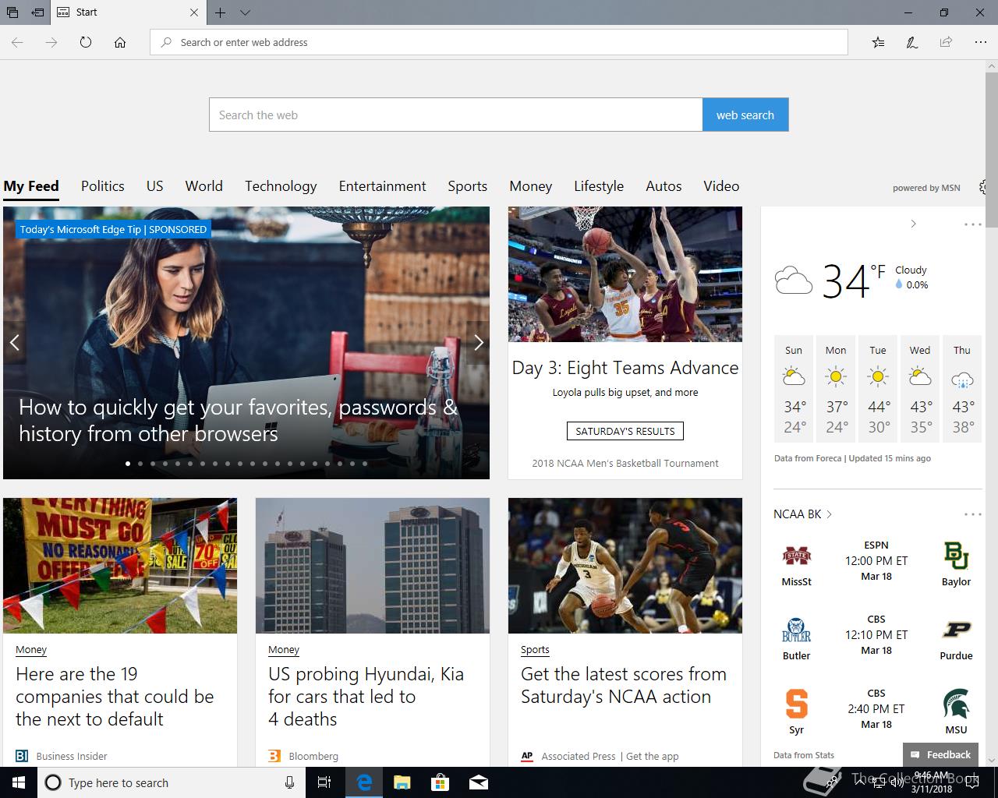Go to the Home page
The height and width of the screenshot is (798, 998).
click(x=120, y=42)
